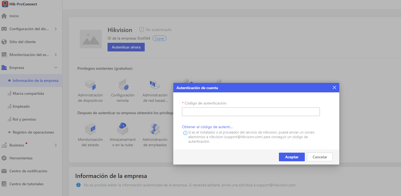Open Centro de tutoriales menu item
Image resolution: width=401 pixels, height=196 pixels.
[31, 184]
